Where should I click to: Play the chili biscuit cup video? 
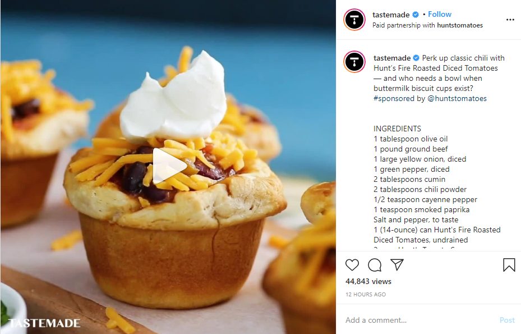coord(168,166)
